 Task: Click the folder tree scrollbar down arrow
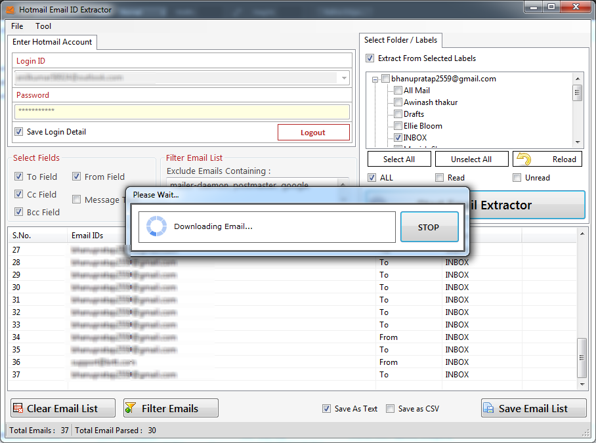(578, 142)
